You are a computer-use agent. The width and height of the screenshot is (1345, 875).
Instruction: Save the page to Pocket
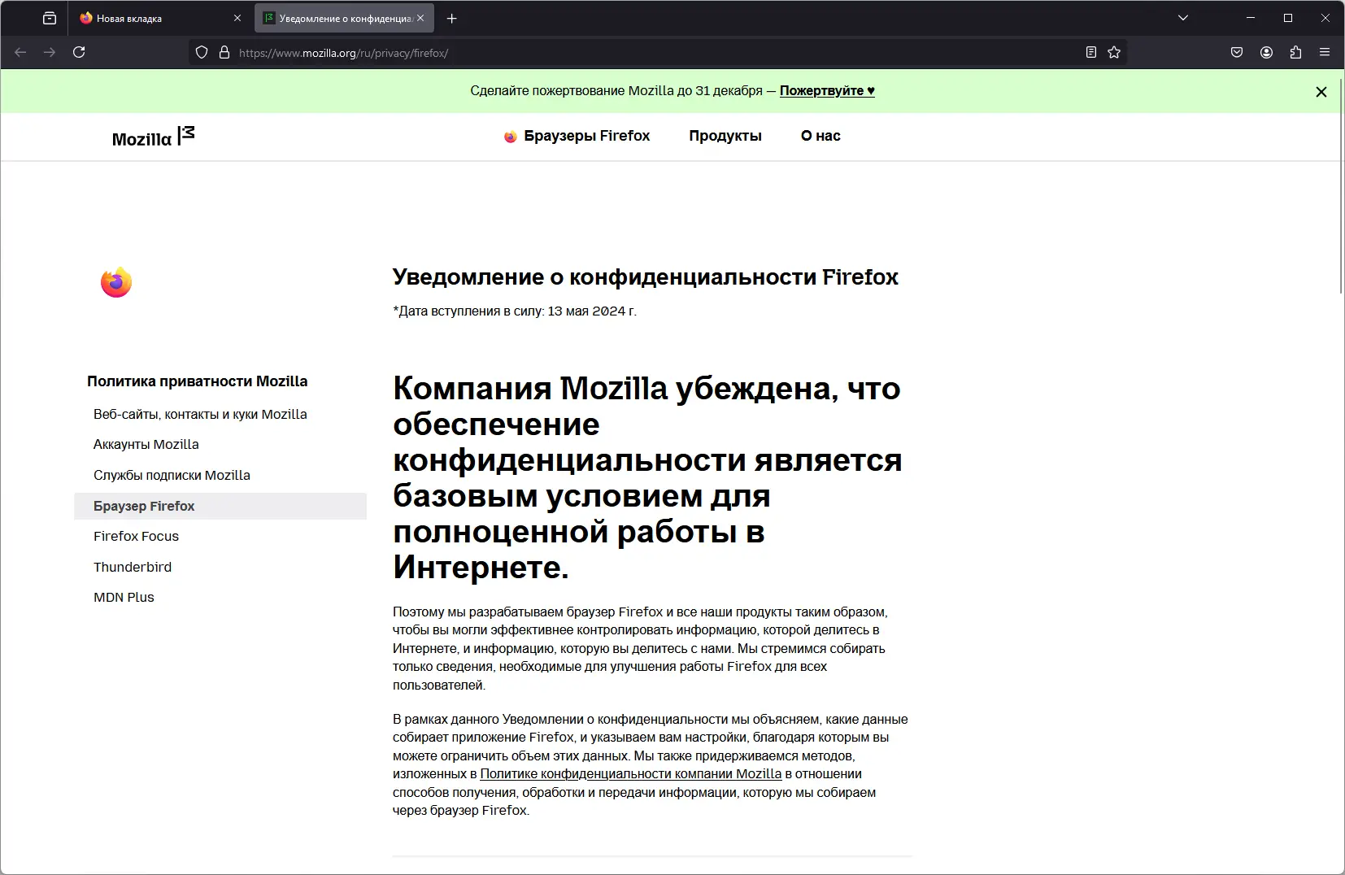click(1237, 52)
